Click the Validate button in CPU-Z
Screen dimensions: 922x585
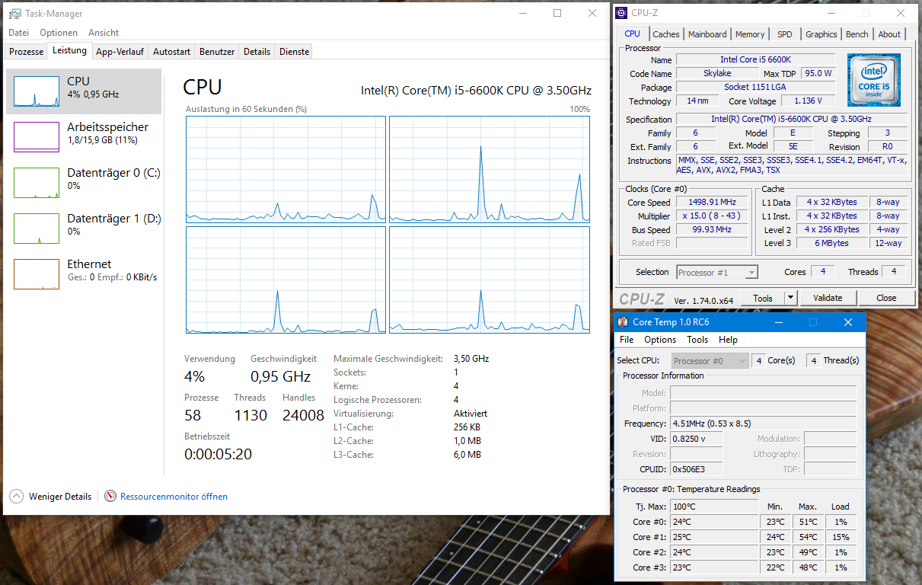tap(828, 298)
